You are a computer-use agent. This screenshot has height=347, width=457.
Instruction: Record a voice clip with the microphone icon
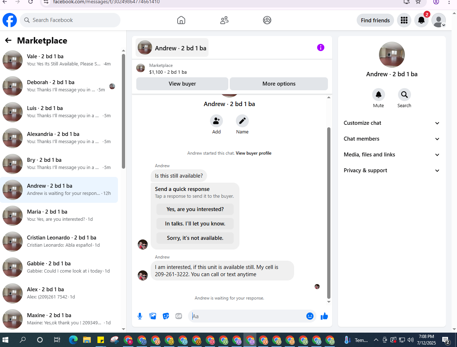point(140,316)
